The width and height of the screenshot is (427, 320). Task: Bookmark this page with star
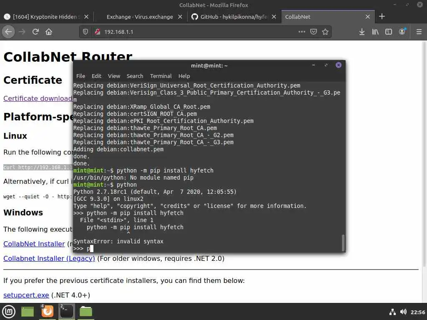(x=325, y=32)
